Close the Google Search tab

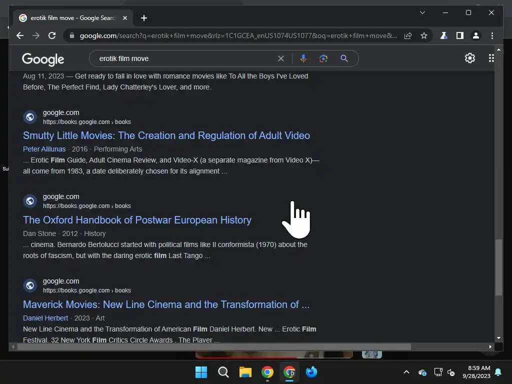(x=124, y=18)
